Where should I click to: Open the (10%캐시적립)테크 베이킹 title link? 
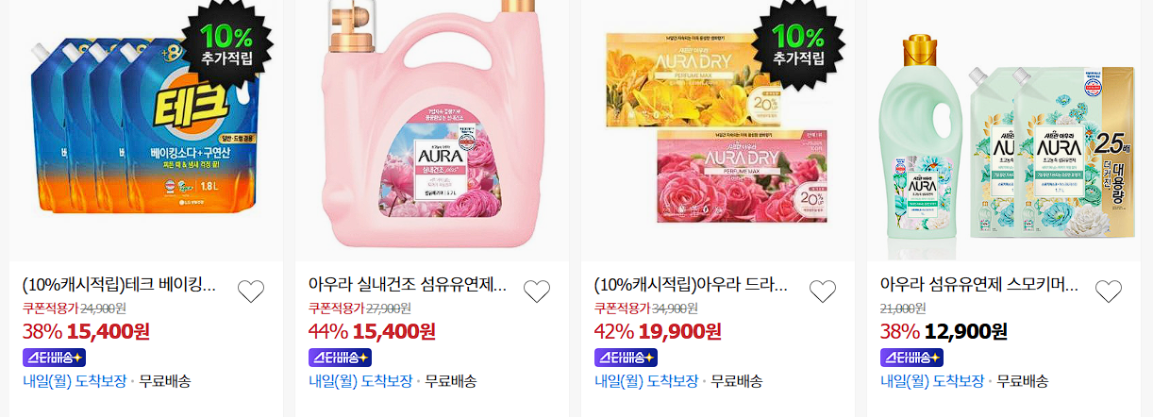click(119, 284)
